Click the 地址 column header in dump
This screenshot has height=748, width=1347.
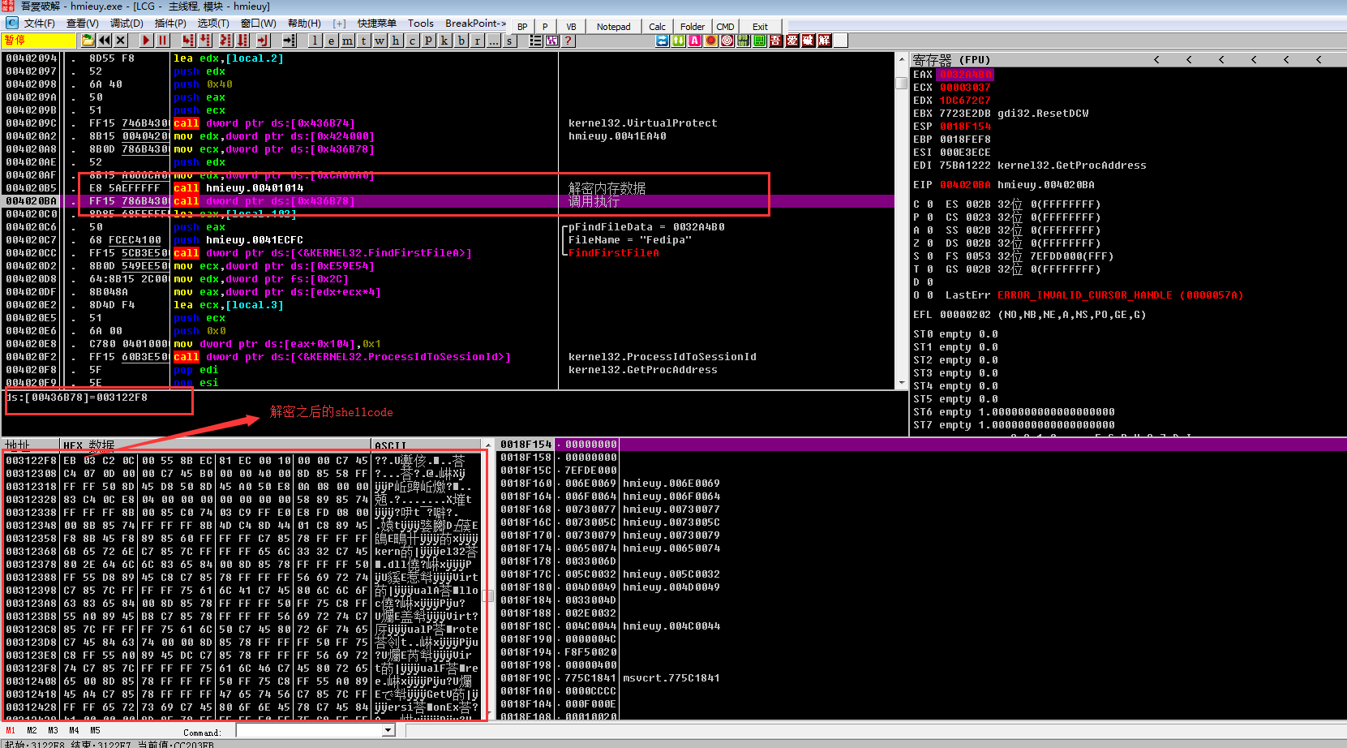[x=32, y=445]
